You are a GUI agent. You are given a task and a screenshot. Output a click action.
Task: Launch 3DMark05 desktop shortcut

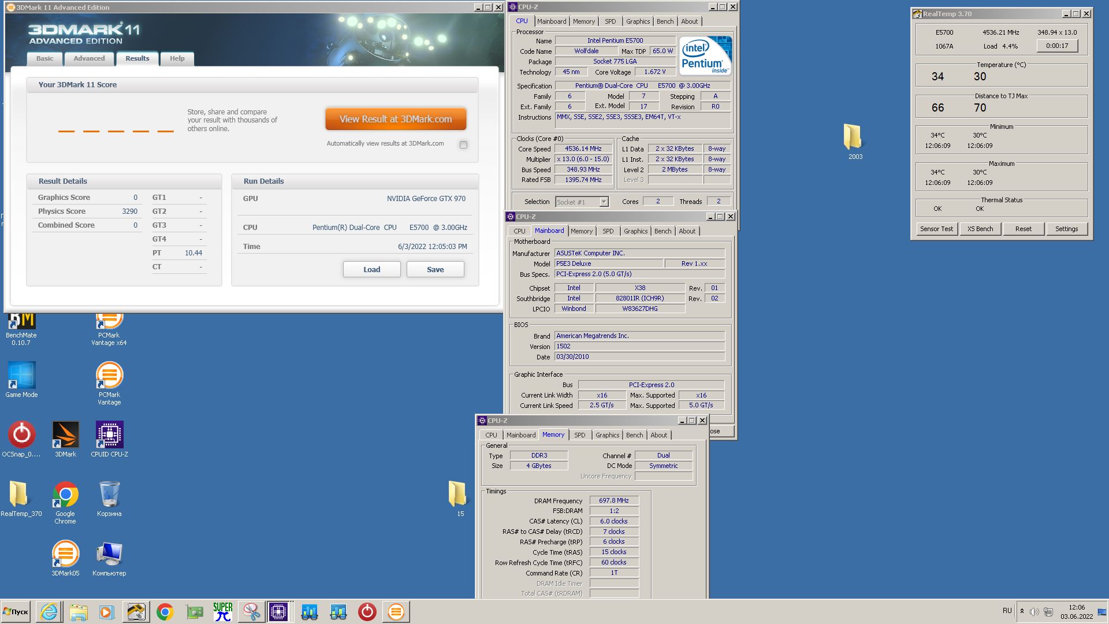(x=65, y=558)
